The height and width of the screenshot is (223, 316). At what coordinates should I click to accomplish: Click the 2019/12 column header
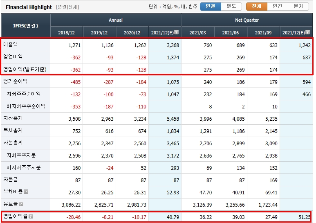tap(99, 32)
